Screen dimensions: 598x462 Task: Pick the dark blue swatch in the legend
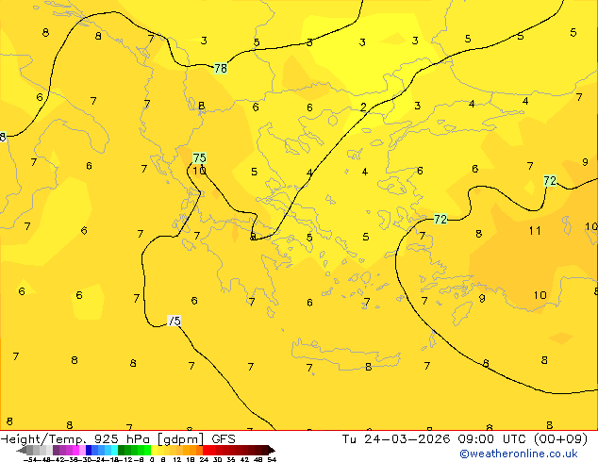[89, 450]
